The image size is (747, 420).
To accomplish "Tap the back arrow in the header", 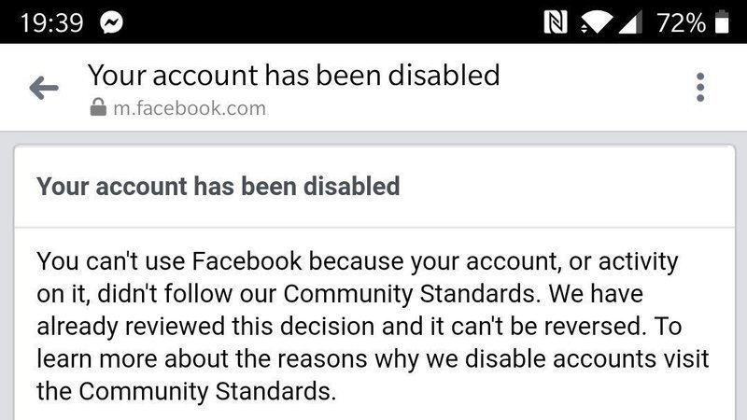I will [x=44, y=88].
